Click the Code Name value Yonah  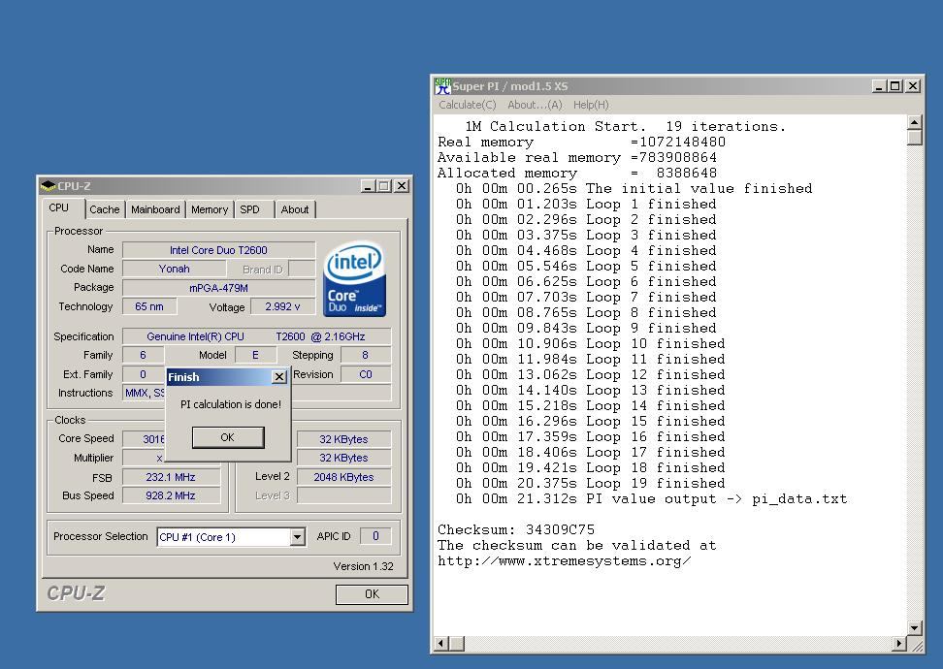coord(174,269)
